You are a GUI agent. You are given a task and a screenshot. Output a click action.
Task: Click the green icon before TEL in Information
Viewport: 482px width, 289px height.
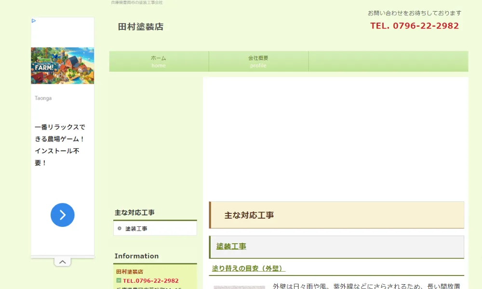click(x=119, y=280)
